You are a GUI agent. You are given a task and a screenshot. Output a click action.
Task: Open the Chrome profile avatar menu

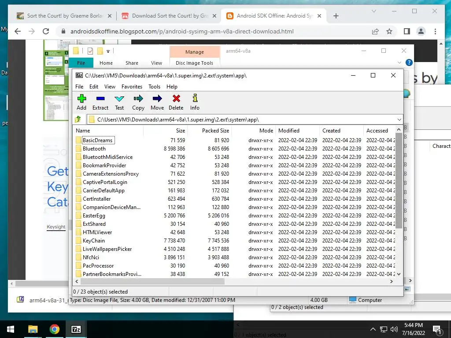click(421, 31)
